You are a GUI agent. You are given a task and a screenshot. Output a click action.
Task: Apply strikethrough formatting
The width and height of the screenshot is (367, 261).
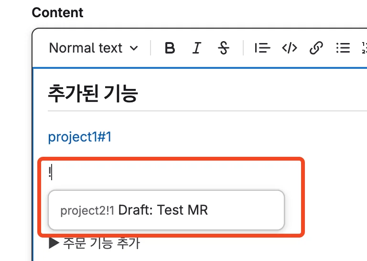223,48
